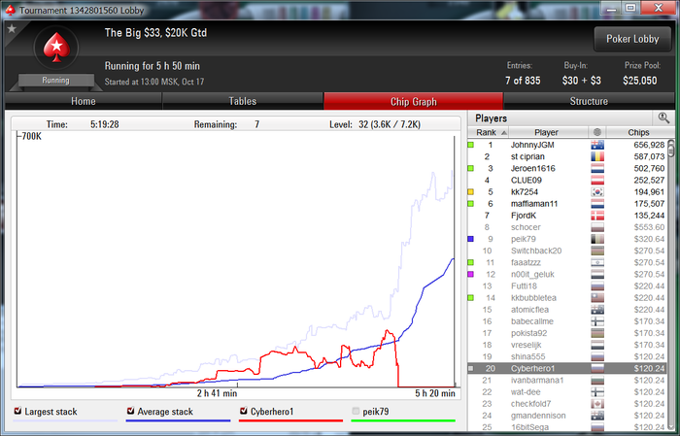Click the country column header globe icon
680x436 pixels.
(x=597, y=132)
